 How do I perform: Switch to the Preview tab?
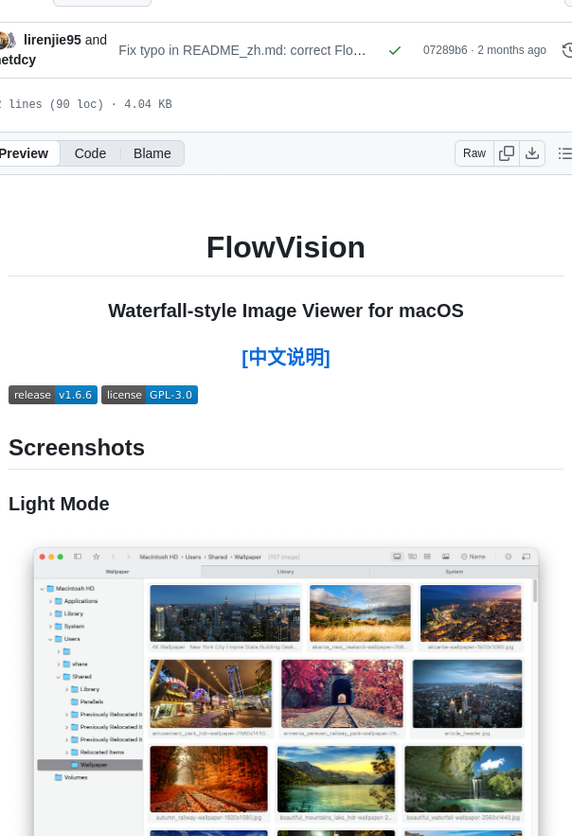25,153
